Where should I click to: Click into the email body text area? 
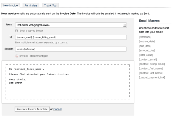pos(68,82)
